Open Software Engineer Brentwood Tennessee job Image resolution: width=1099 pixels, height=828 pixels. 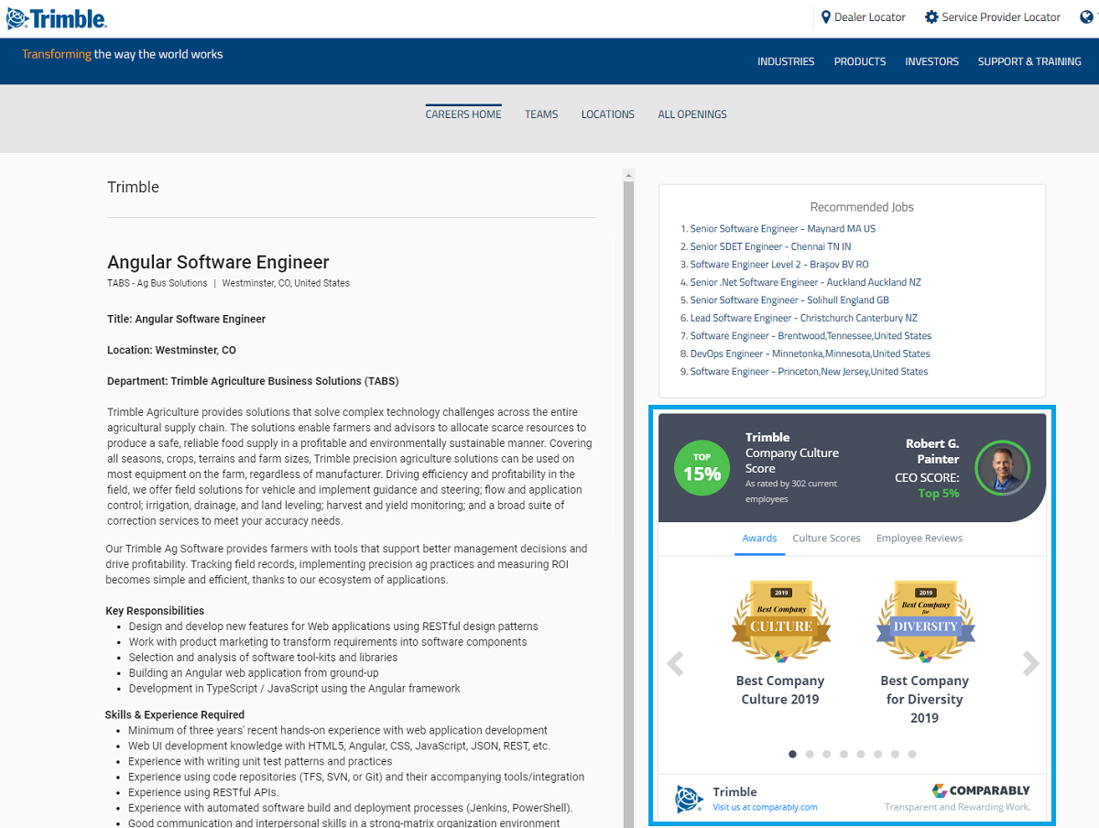tap(811, 336)
